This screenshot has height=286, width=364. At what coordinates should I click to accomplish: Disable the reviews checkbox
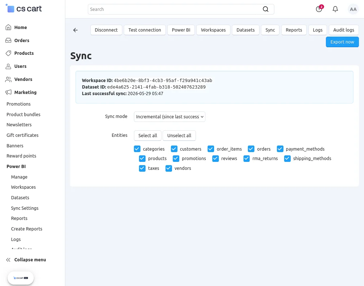point(216,159)
